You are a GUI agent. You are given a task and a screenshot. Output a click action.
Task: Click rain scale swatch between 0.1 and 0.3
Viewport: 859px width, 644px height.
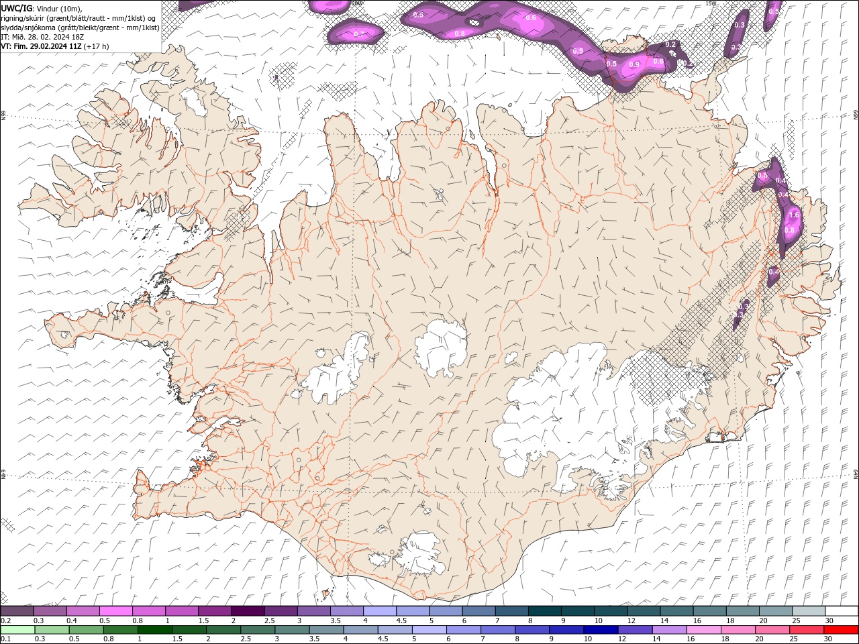click(17, 630)
